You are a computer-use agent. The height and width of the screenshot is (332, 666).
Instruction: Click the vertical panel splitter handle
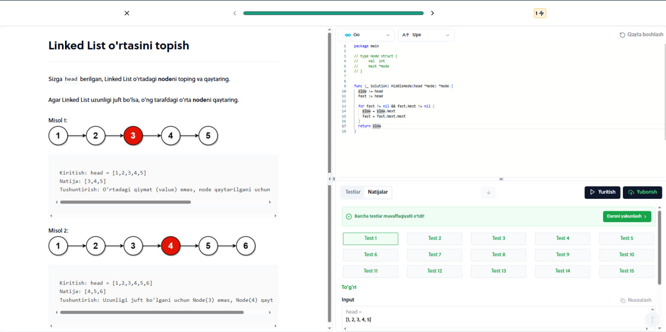tap(334, 178)
